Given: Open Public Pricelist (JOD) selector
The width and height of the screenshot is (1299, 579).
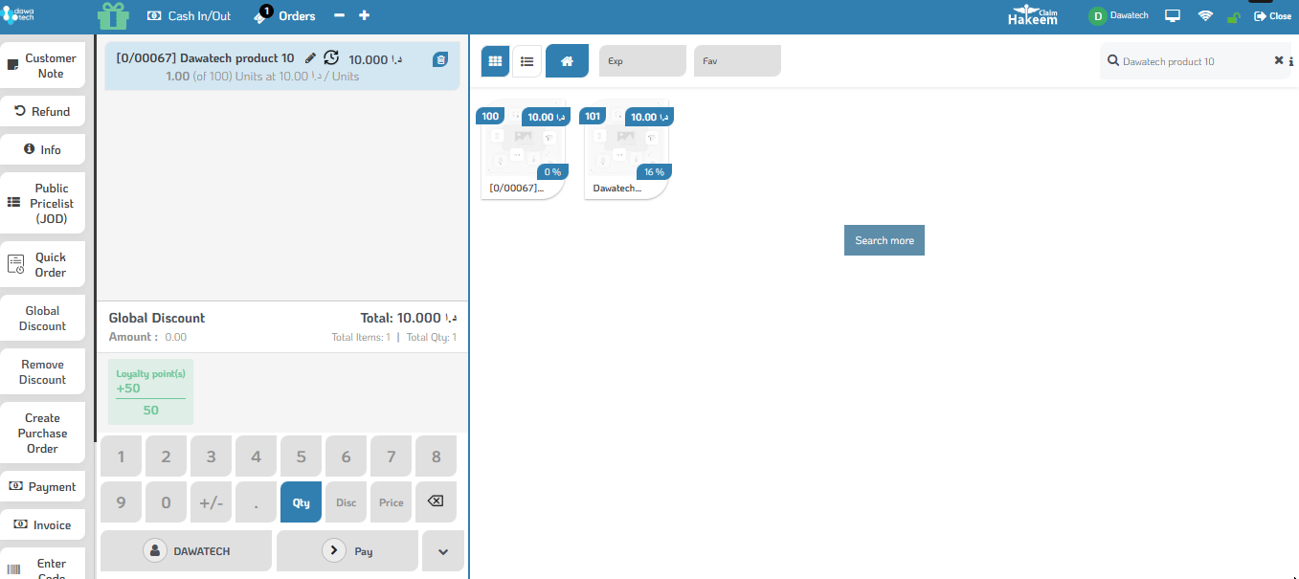Looking at the screenshot, I should (42, 203).
